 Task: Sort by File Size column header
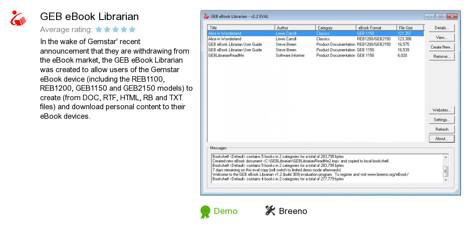[410, 28]
